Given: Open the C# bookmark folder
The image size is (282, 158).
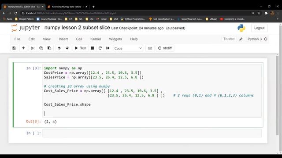Looking at the screenshot, I should coord(69,19).
